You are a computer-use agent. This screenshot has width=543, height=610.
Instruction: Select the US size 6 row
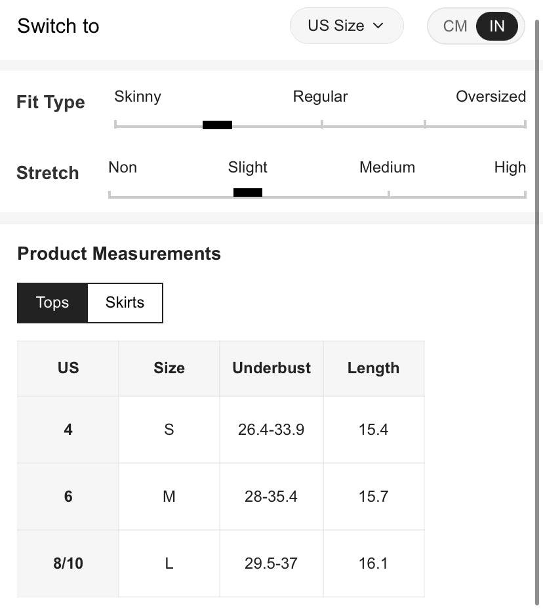[x=68, y=497]
